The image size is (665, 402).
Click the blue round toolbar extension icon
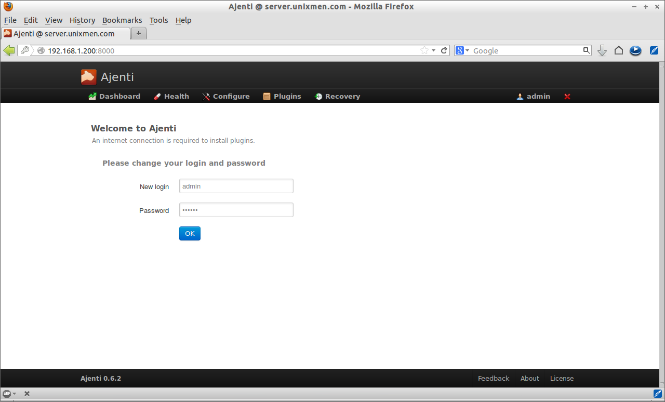pyautogui.click(x=635, y=50)
